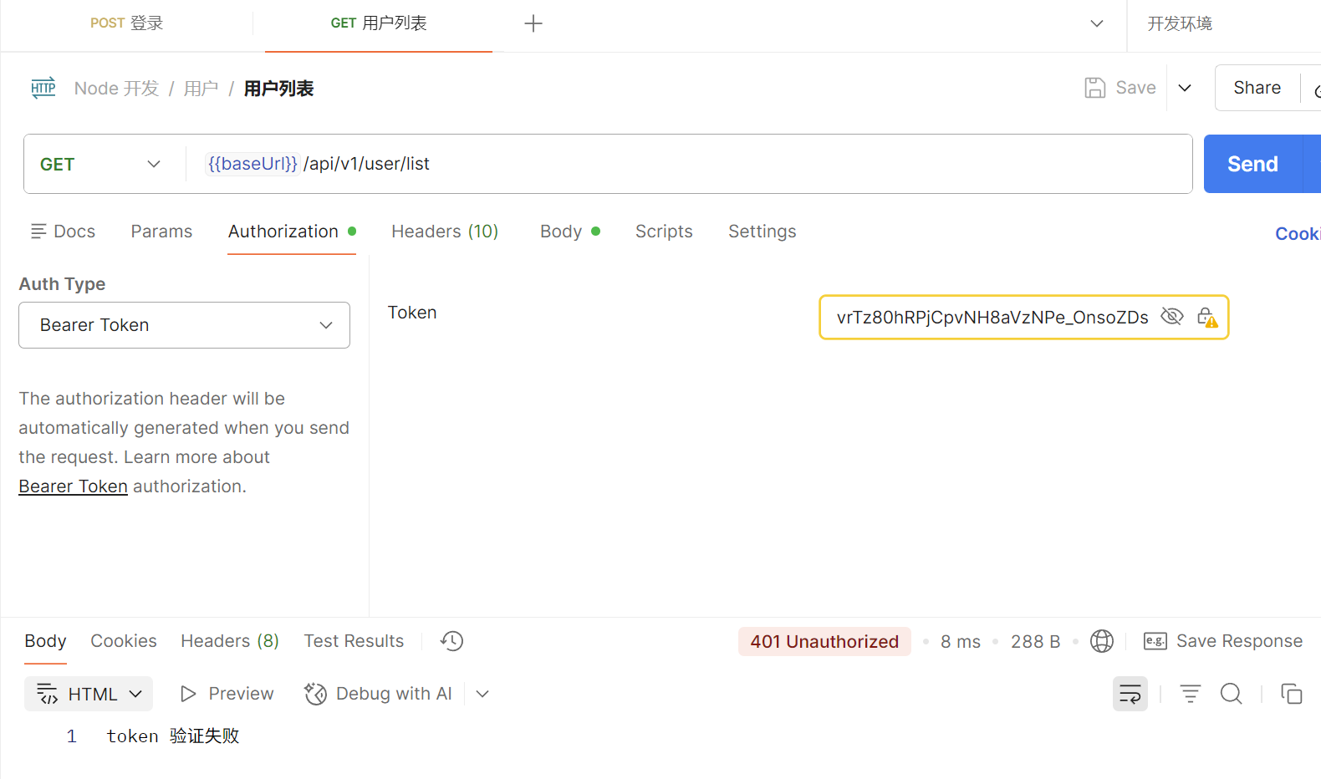Image resolution: width=1321 pixels, height=779 pixels.
Task: Open the Bearer Token auth type dropdown
Action: [184, 325]
